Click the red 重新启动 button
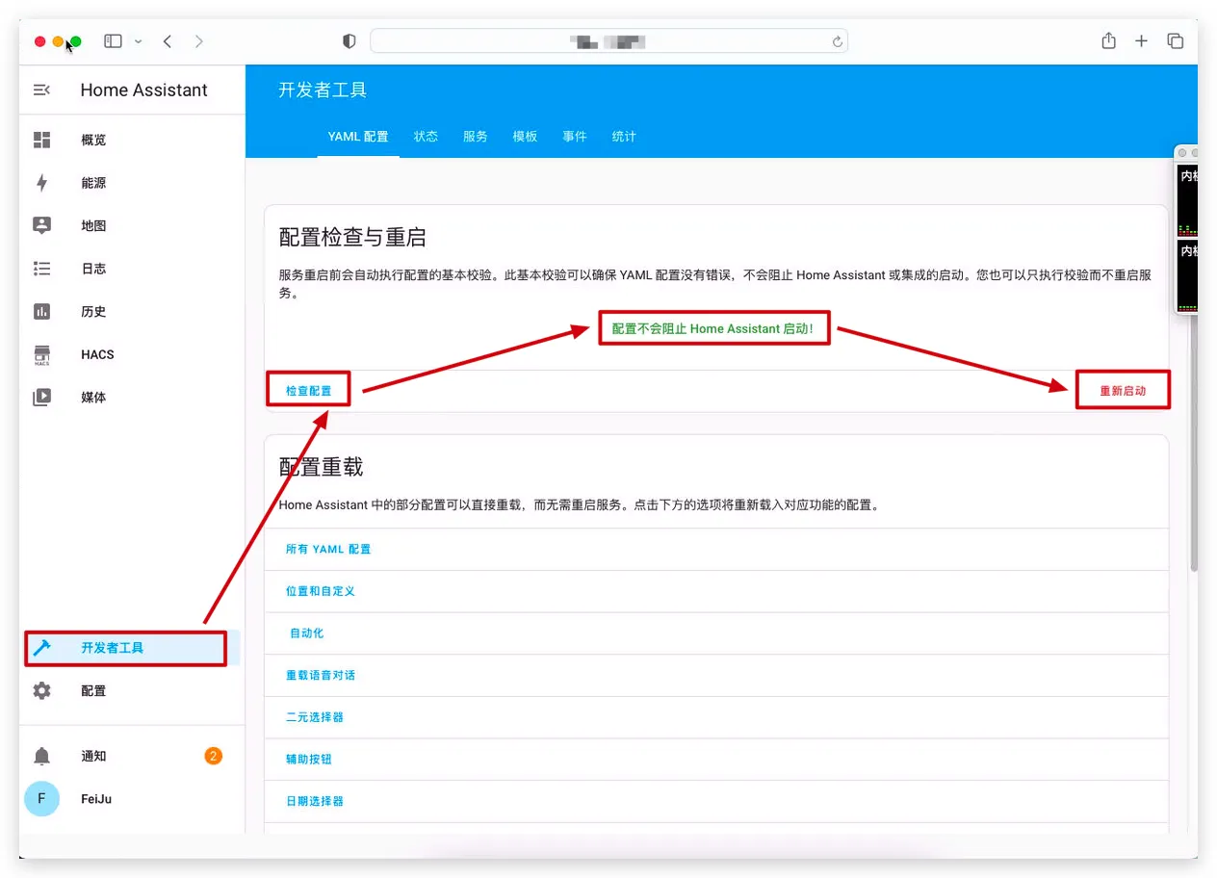Image resolution: width=1217 pixels, height=878 pixels. point(1123,391)
